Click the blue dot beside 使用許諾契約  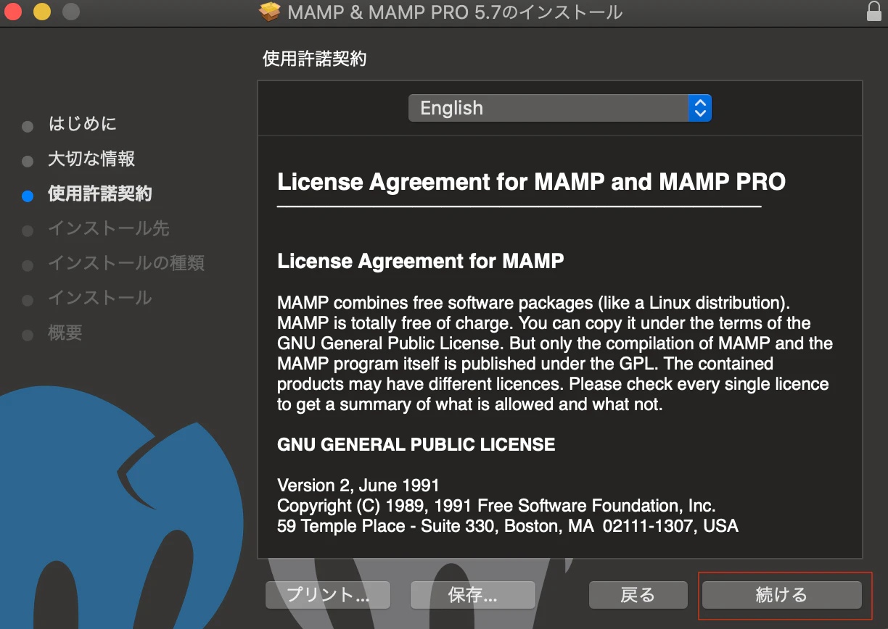(x=27, y=196)
